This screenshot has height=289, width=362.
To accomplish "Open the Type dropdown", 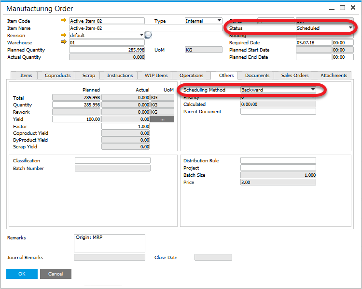I will (219, 21).
